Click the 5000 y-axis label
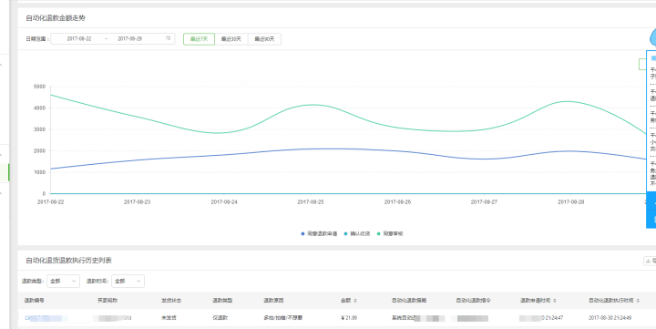 (39, 87)
